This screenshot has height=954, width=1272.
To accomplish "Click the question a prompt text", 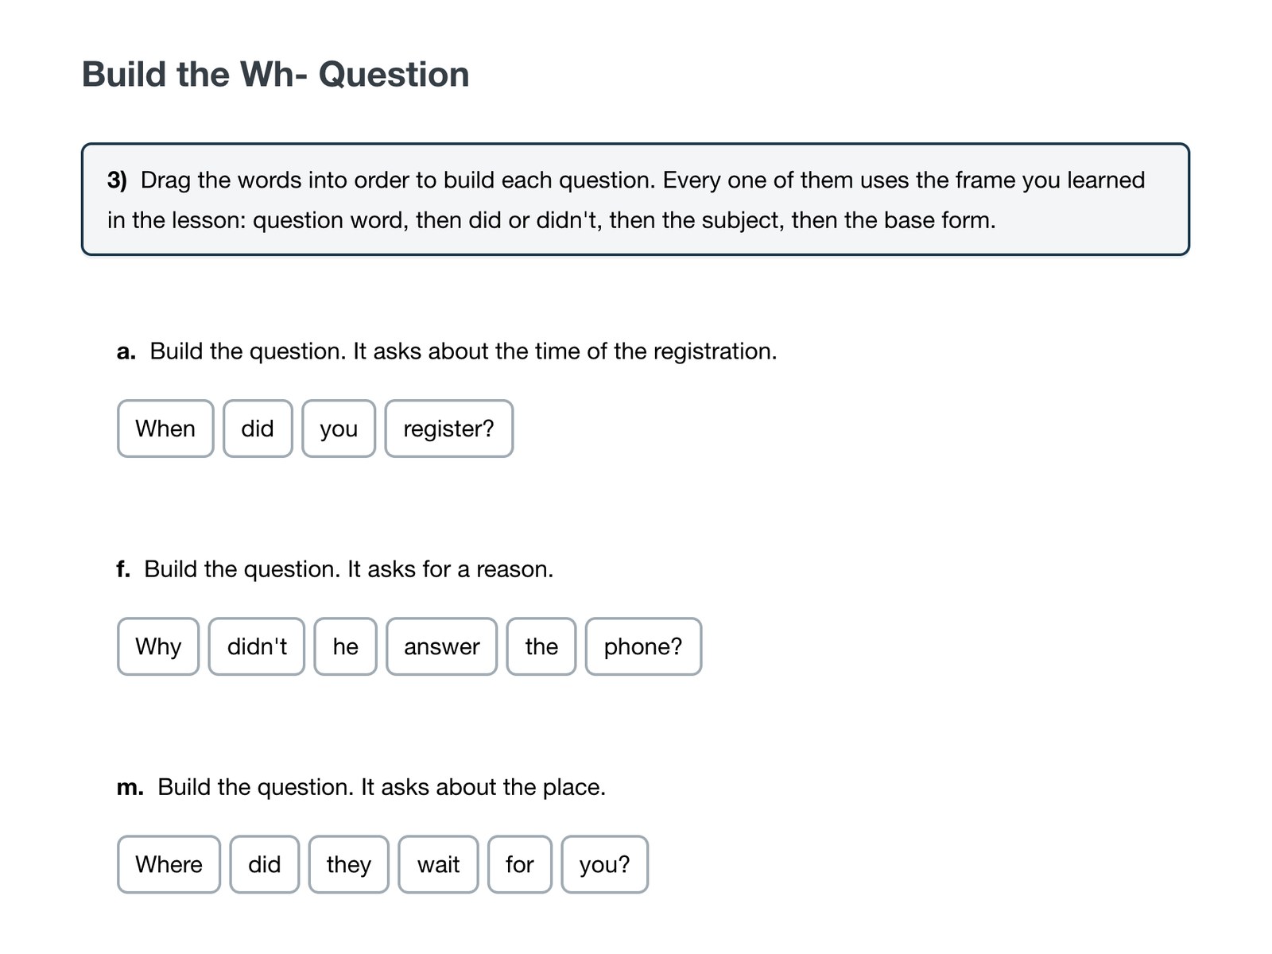I will click(447, 351).
